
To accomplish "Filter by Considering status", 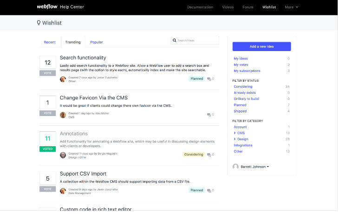I will pos(243,87).
